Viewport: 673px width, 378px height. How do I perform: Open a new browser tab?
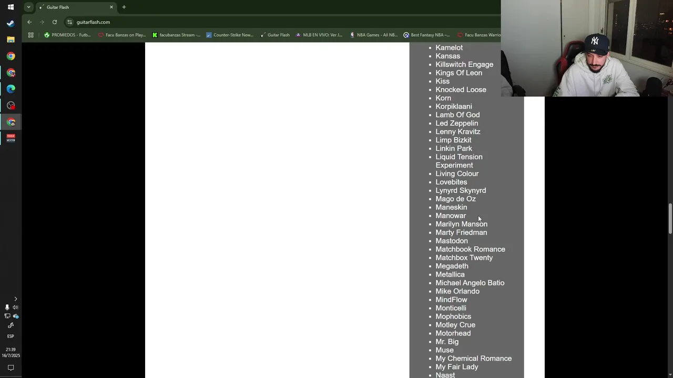(124, 7)
